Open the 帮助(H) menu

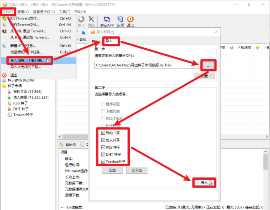click(x=80, y=12)
